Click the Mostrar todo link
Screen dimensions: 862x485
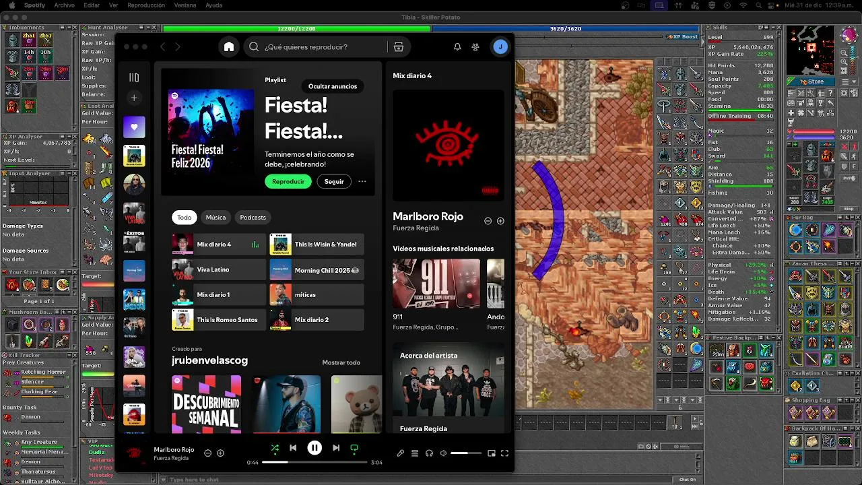click(x=341, y=362)
